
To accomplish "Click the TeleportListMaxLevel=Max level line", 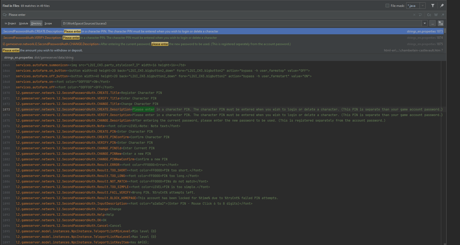I will [x=86, y=237].
